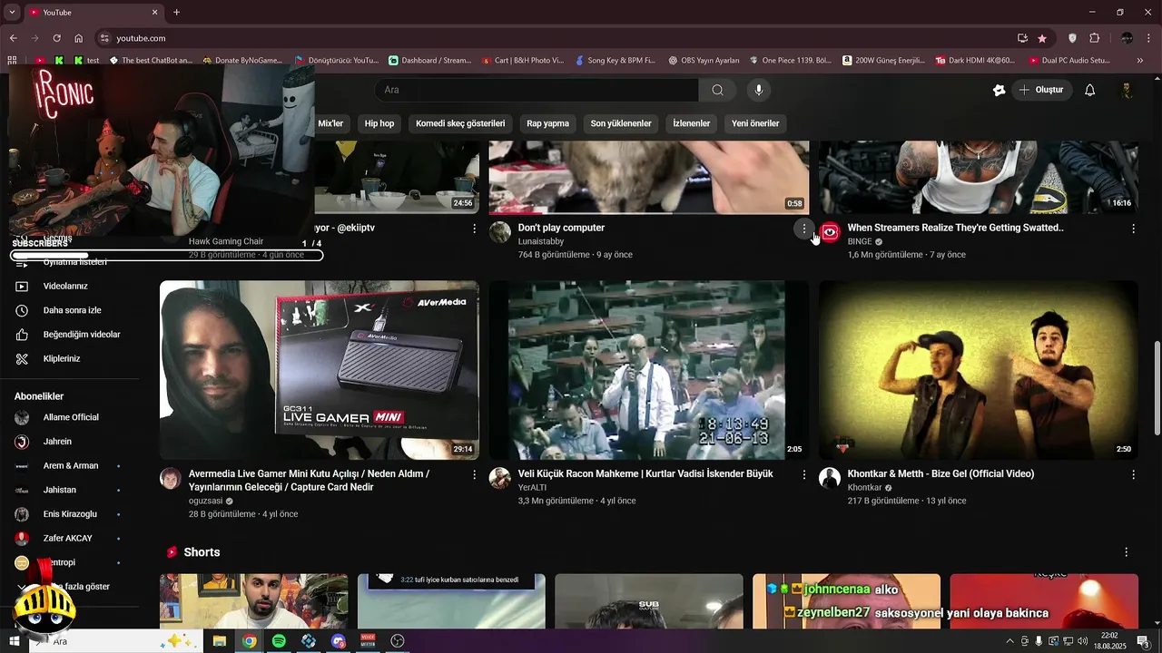Open Arem & Arman subscription
This screenshot has height=653, width=1162.
(69, 465)
